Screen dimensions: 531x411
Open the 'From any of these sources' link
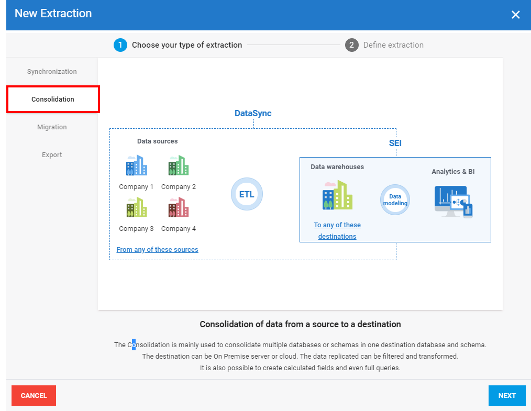157,250
